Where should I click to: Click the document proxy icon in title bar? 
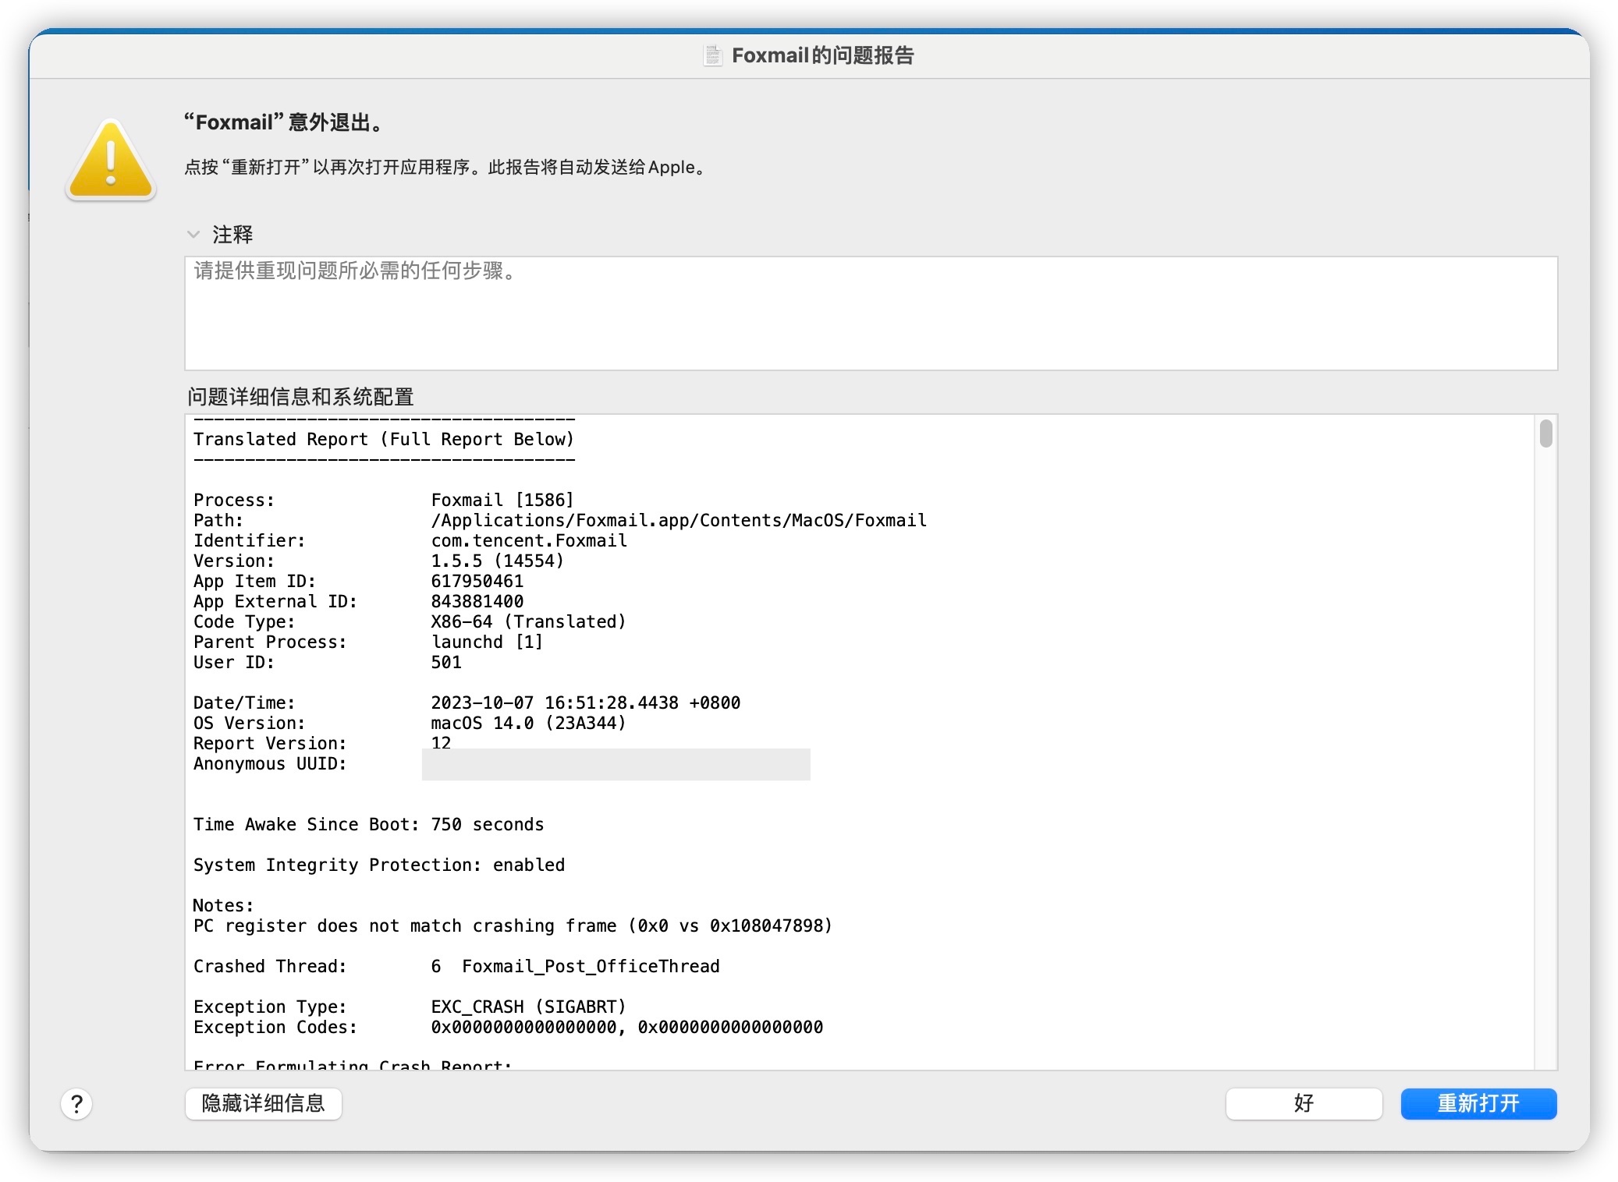coord(712,55)
